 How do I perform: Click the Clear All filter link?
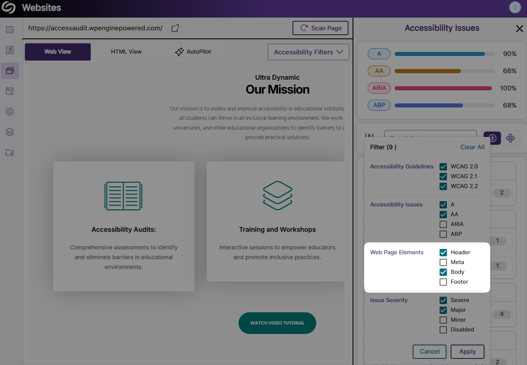[x=472, y=147]
